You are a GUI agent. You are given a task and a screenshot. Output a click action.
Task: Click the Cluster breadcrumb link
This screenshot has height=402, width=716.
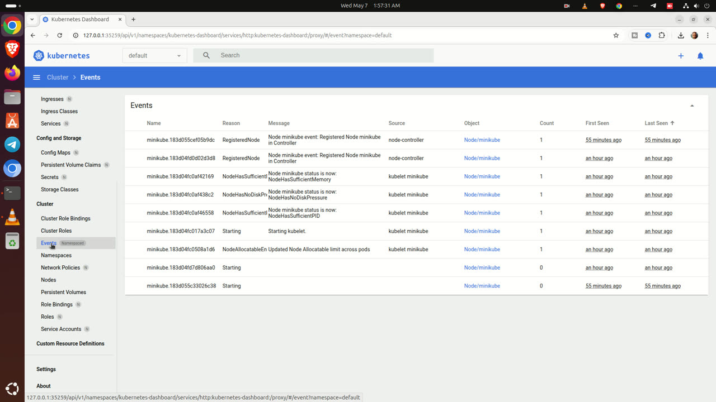[58, 78]
